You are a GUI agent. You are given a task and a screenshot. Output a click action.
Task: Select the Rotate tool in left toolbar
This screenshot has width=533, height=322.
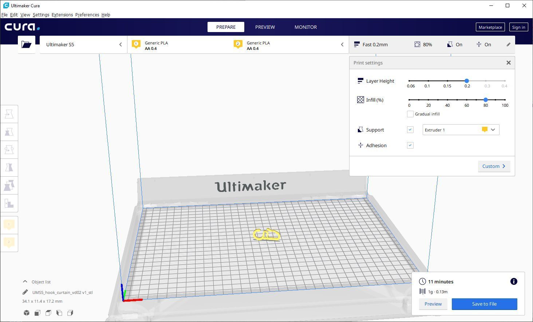click(x=9, y=150)
